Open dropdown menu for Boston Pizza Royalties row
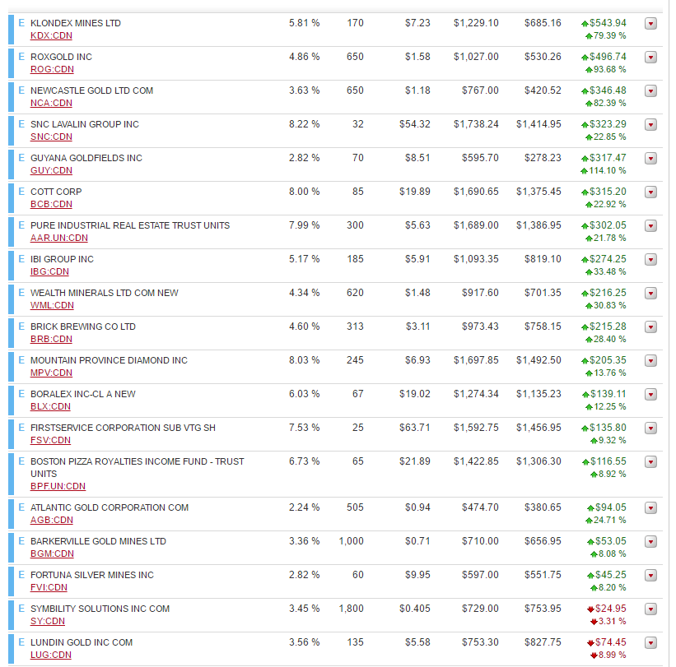The height and width of the screenshot is (667, 676). tap(650, 461)
